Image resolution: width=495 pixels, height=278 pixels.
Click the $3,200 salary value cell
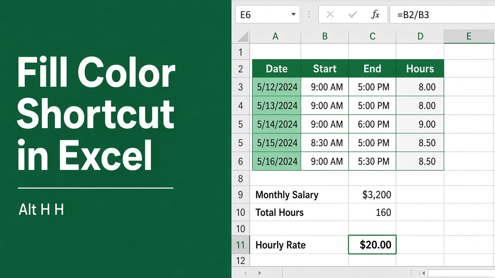point(372,195)
